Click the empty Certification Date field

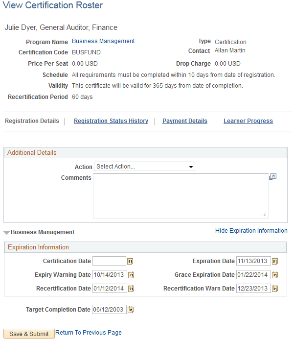pos(109,261)
